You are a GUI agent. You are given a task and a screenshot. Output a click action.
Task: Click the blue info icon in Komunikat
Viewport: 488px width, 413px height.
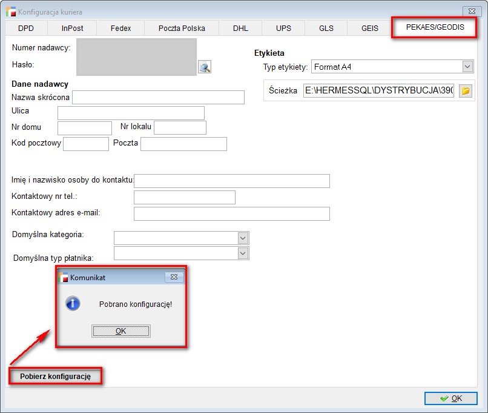(x=73, y=304)
